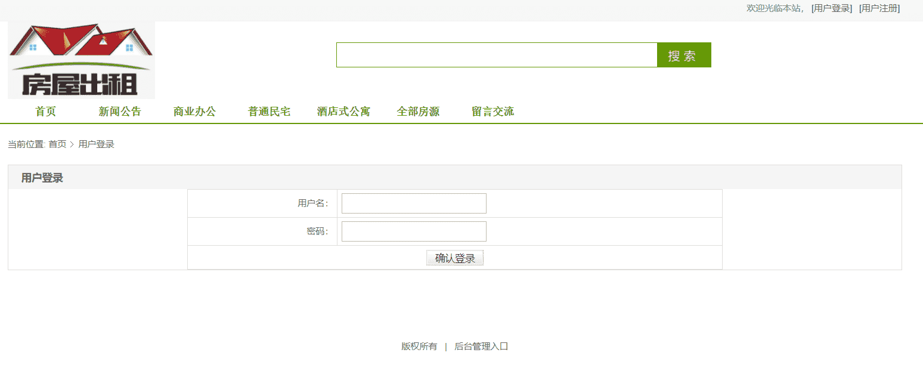
Task: Focus the site search box
Action: (x=497, y=55)
